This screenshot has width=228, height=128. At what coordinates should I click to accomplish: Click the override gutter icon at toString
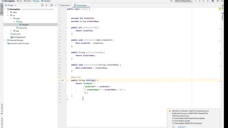click(63, 80)
